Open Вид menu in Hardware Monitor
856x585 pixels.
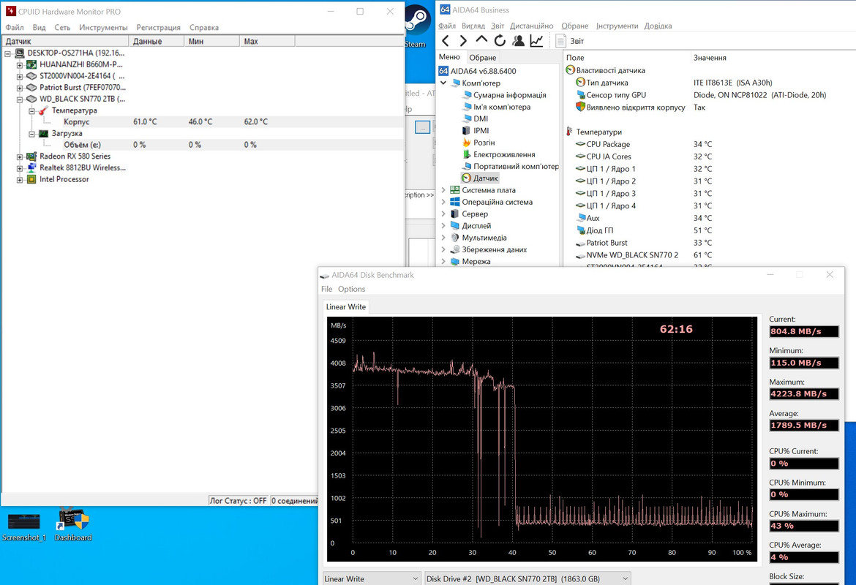40,27
